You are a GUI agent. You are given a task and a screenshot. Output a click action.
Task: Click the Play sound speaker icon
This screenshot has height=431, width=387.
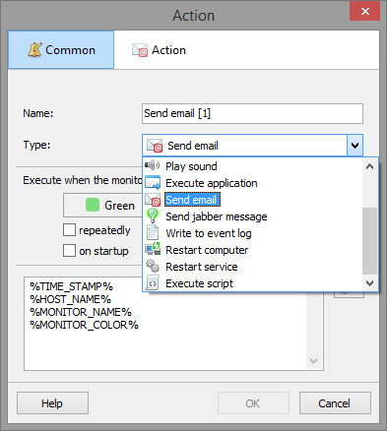point(153,165)
